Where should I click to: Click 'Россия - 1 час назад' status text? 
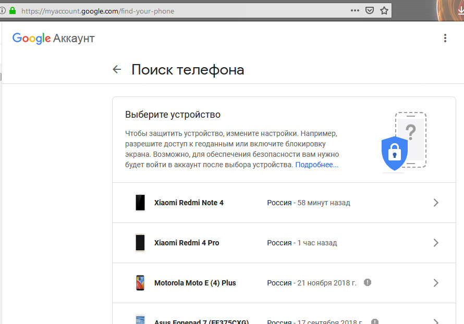pyautogui.click(x=302, y=243)
